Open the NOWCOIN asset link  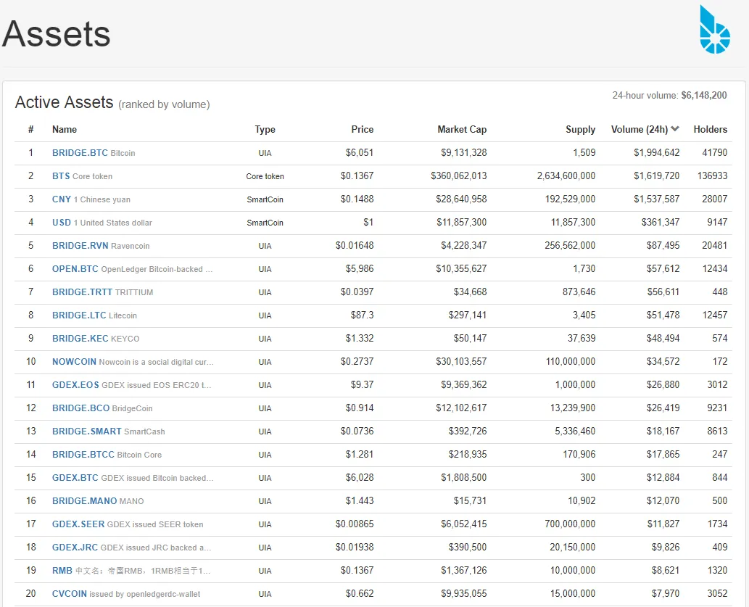point(74,362)
